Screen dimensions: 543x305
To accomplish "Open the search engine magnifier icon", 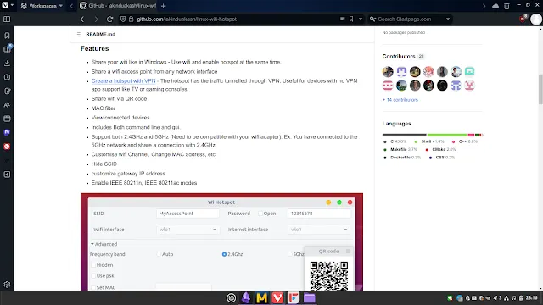I will 372,19.
